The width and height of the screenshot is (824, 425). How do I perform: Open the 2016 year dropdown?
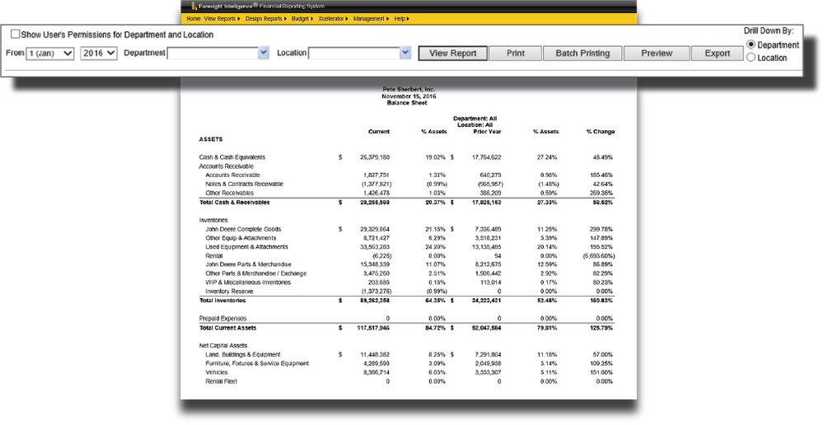(x=98, y=53)
